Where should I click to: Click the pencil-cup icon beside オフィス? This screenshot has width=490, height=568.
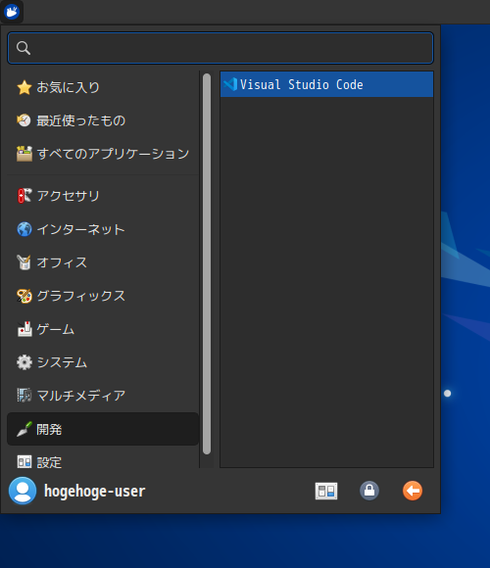tap(24, 262)
